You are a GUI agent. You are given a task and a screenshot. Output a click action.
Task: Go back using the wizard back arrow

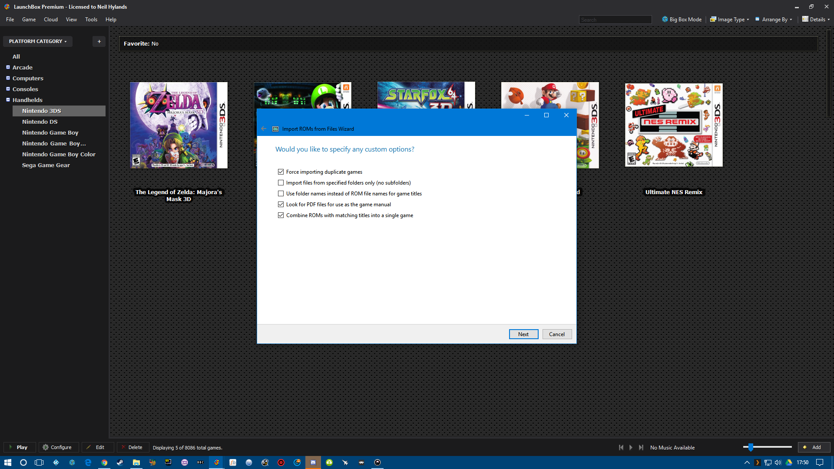click(x=264, y=129)
